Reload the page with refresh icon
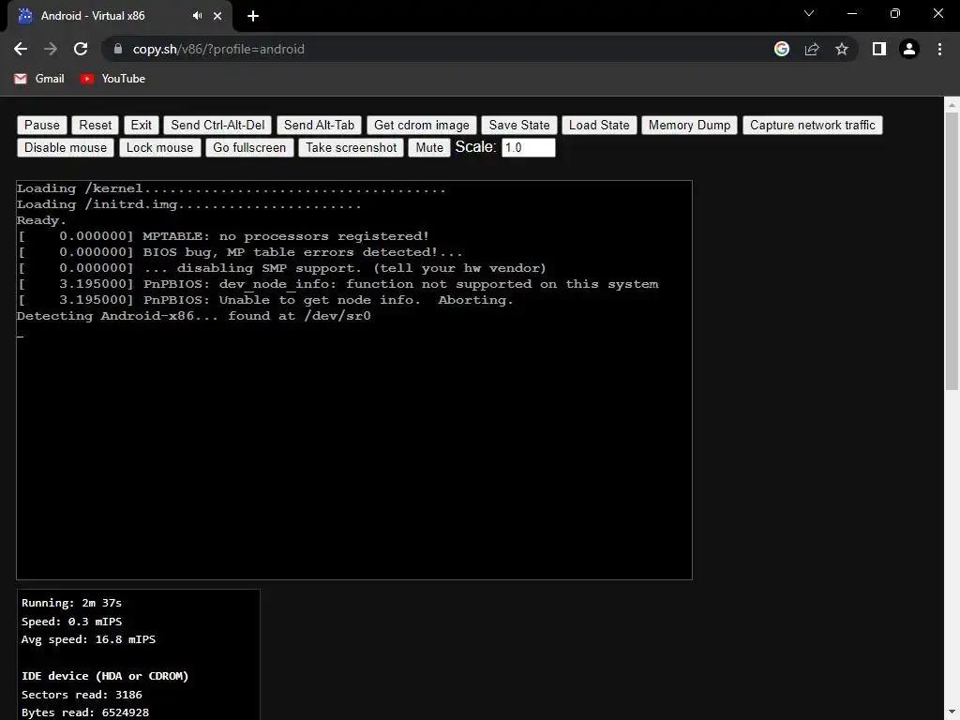The image size is (960, 720). [x=81, y=49]
